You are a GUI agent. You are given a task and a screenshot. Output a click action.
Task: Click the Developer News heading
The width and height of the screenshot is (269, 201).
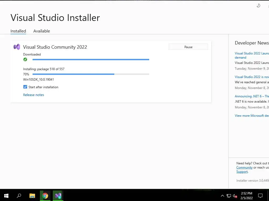[252, 43]
